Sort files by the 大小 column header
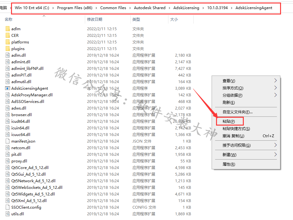The image size is (293, 220). pyautogui.click(x=174, y=20)
